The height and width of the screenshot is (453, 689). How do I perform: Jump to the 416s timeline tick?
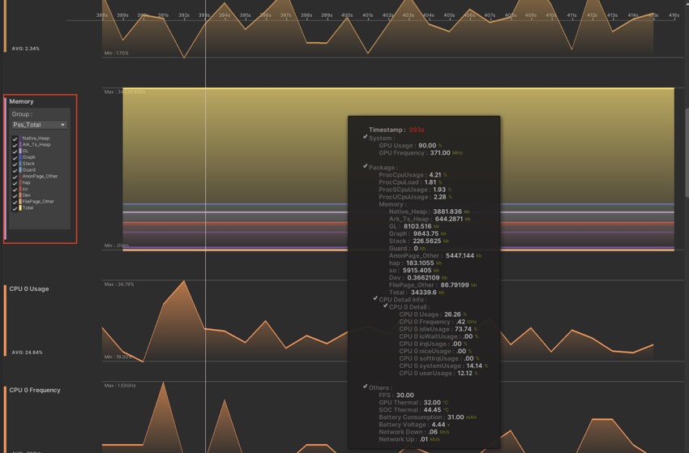pos(674,15)
